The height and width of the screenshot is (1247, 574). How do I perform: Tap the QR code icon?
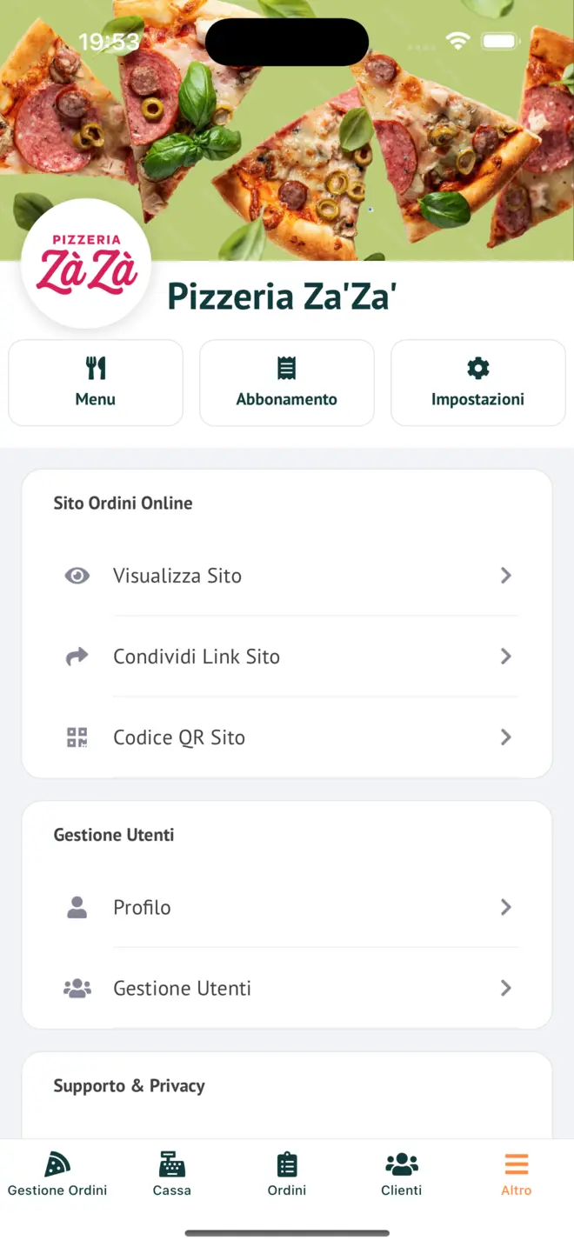pyautogui.click(x=77, y=737)
